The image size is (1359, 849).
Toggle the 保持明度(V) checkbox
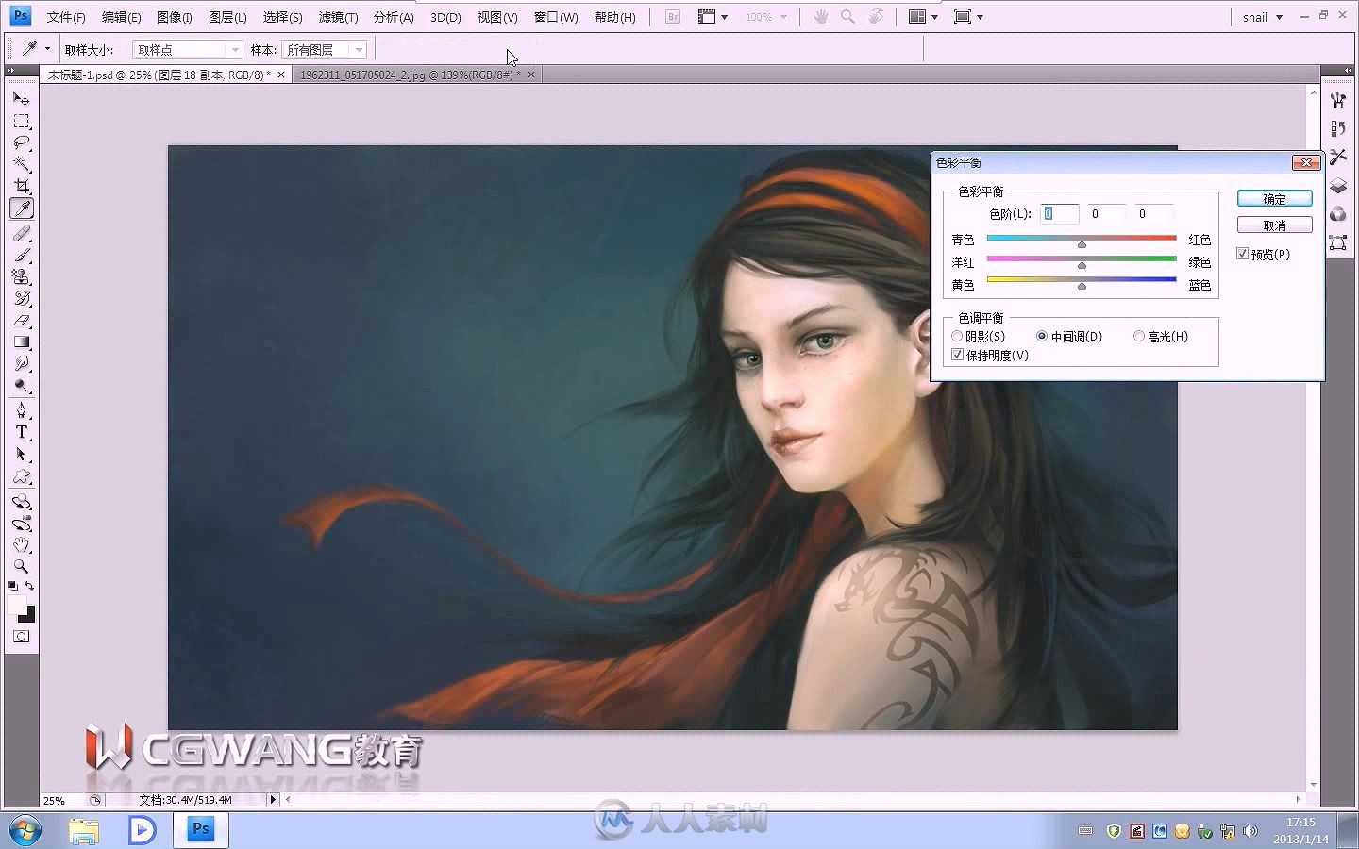[958, 355]
